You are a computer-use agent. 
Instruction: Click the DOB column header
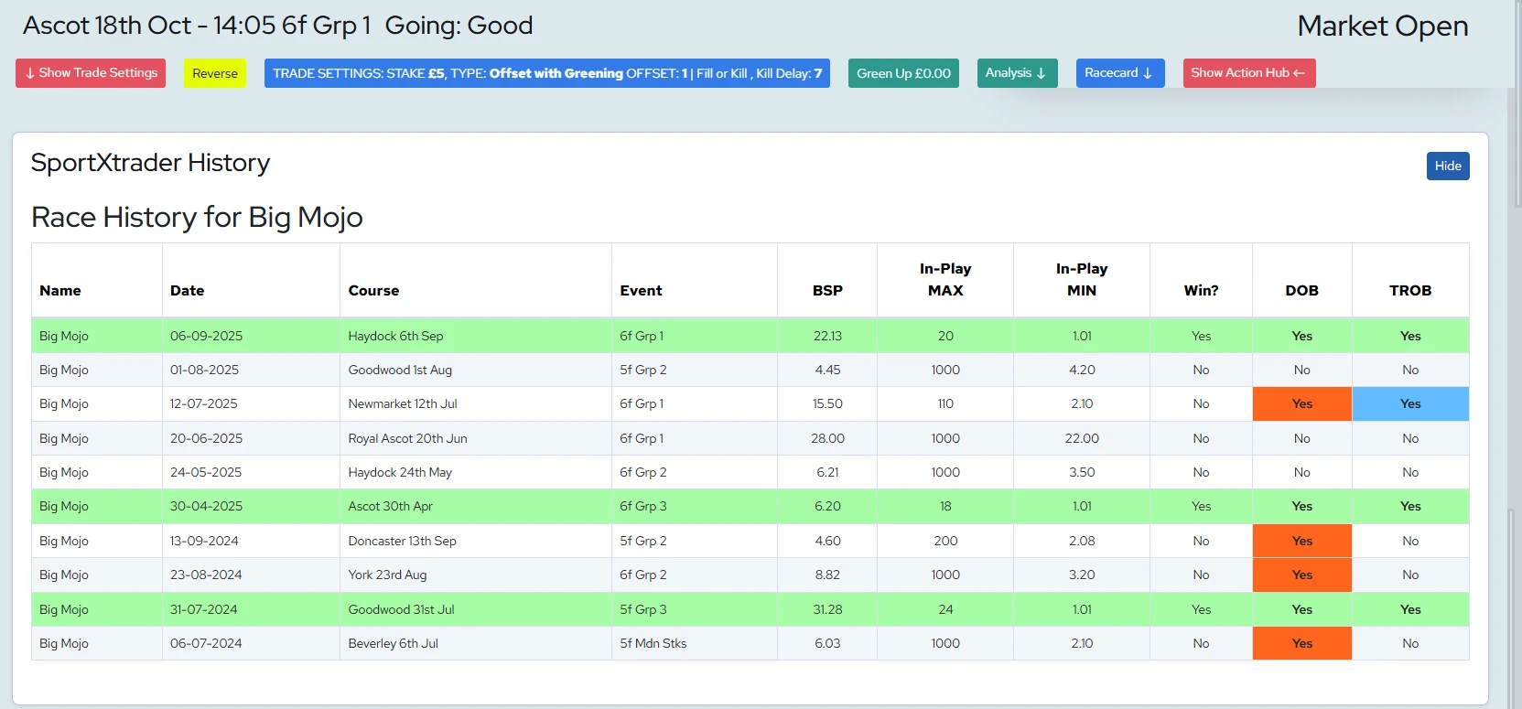click(1301, 290)
